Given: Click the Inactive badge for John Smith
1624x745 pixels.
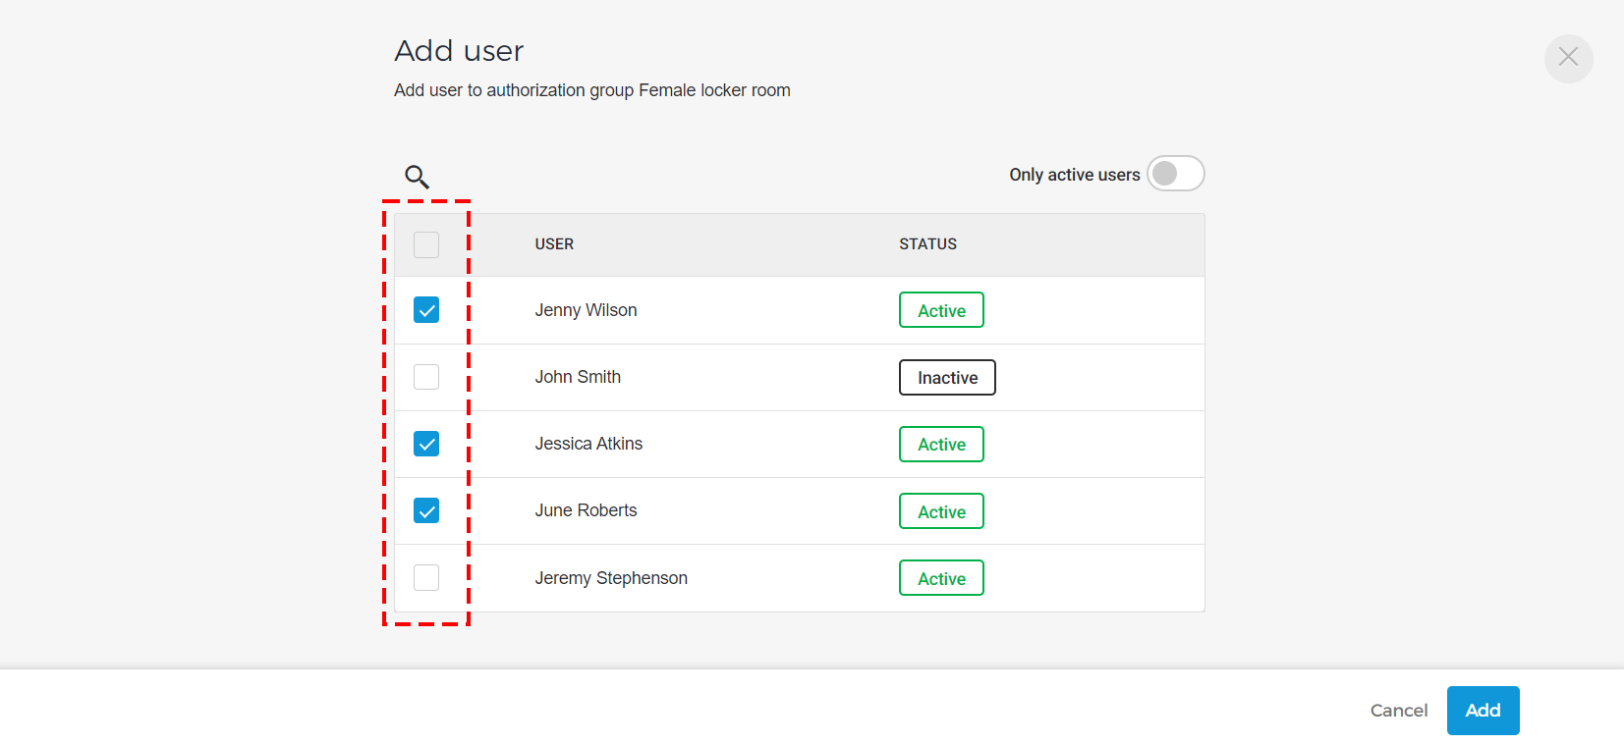Looking at the screenshot, I should [x=947, y=378].
